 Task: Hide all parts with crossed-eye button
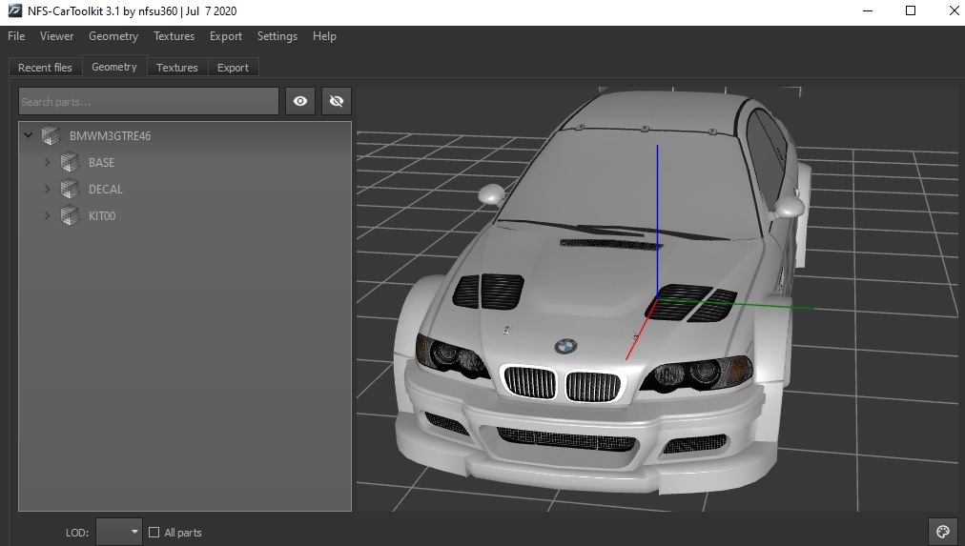[x=337, y=101]
